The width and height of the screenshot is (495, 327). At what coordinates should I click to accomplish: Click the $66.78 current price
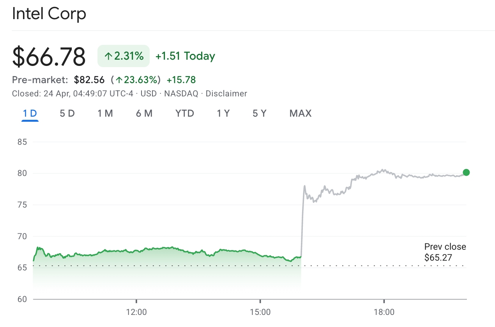click(49, 56)
